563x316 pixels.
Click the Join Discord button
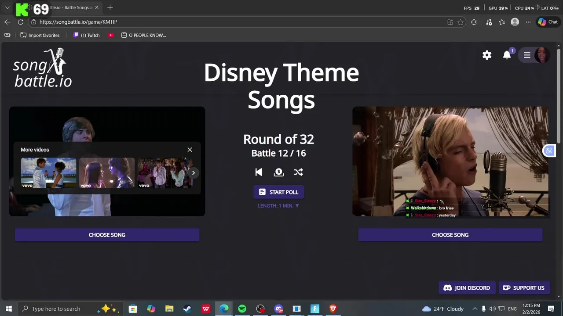tap(467, 288)
